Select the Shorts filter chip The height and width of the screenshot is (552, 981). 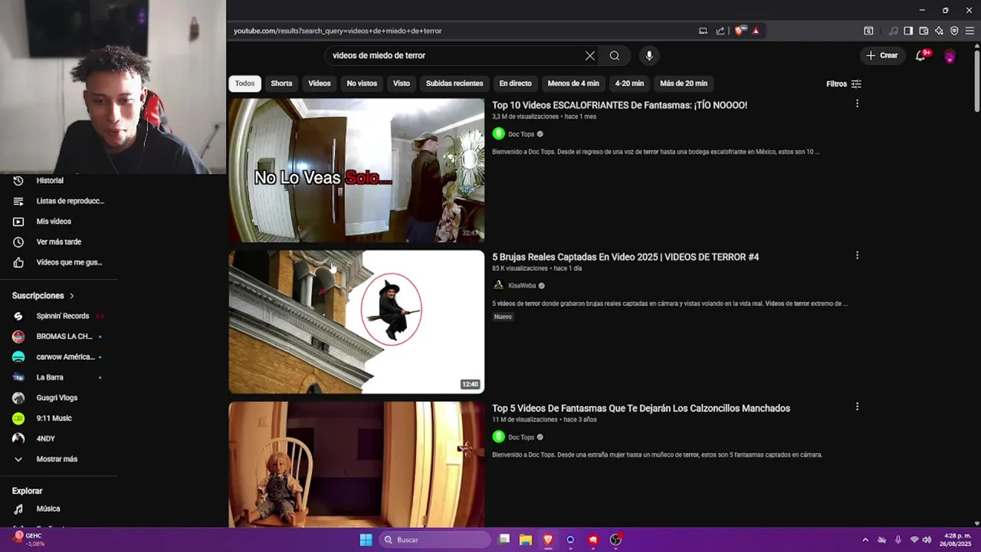click(x=281, y=84)
